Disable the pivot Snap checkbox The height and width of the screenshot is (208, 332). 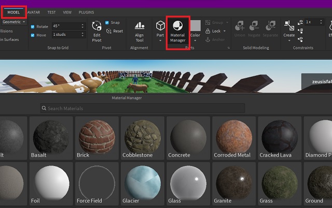click(x=107, y=23)
